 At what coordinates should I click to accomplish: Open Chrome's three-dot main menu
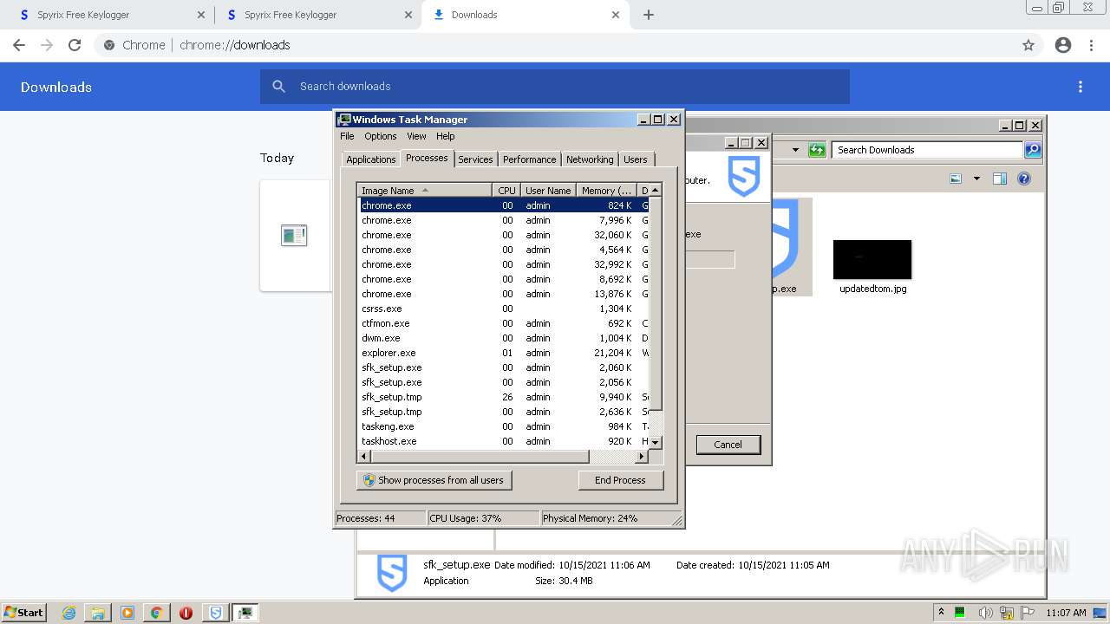point(1091,45)
